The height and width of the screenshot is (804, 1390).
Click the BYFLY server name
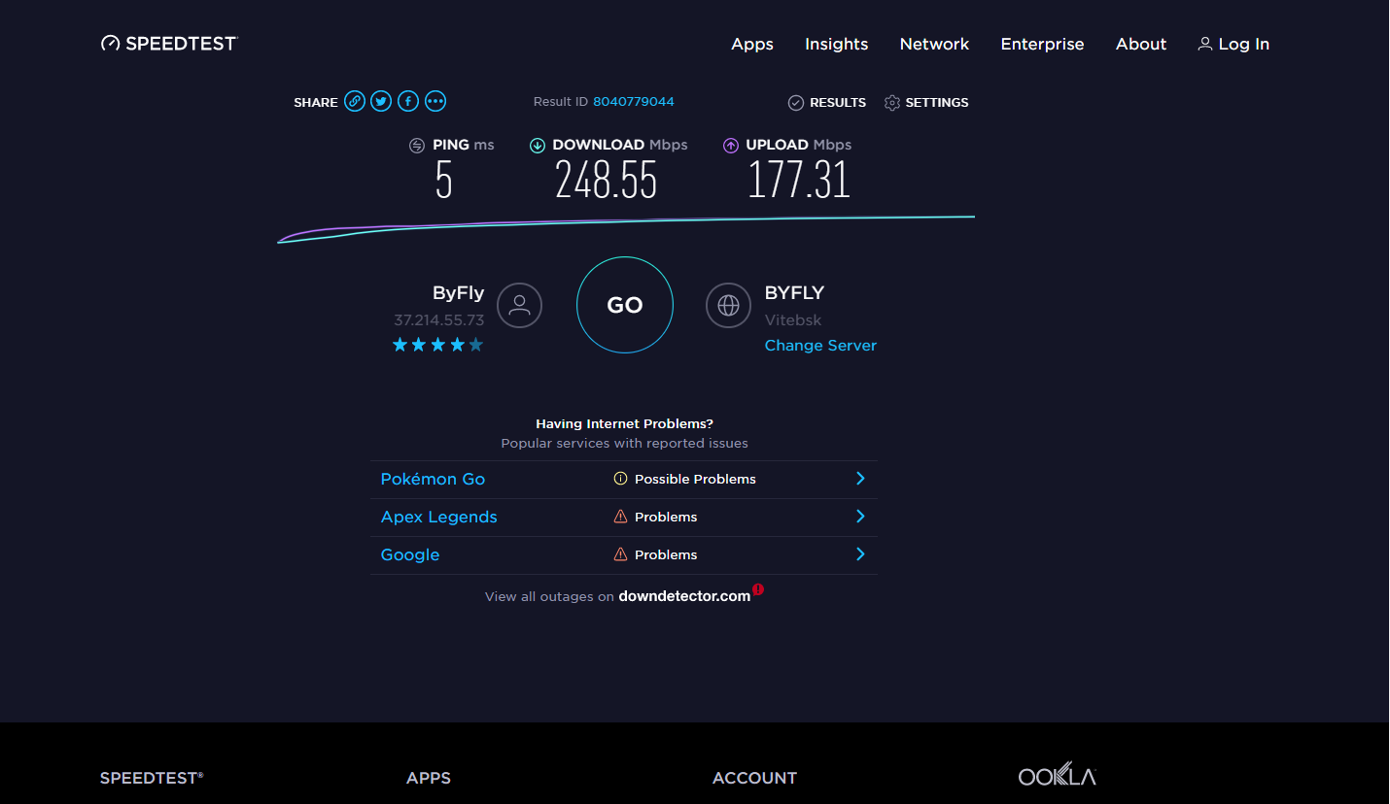(794, 292)
